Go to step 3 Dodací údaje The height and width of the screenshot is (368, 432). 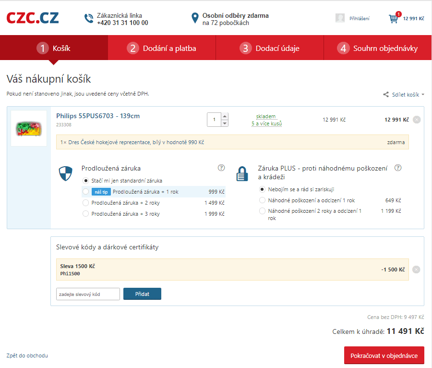coord(270,48)
